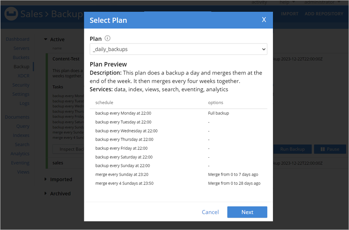Click the Pause button
Image resolution: width=349 pixels, height=230 pixels.
330,149
